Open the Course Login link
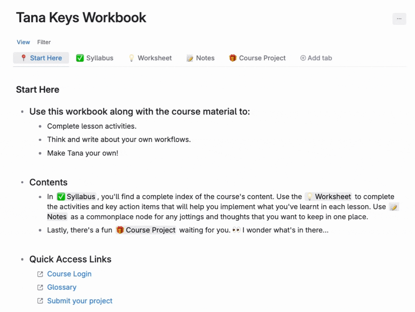The height and width of the screenshot is (312, 415). click(69, 274)
